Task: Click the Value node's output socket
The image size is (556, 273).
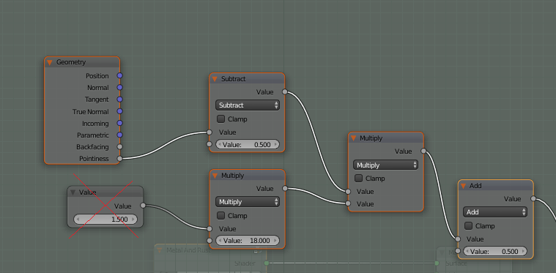Action: [143, 206]
